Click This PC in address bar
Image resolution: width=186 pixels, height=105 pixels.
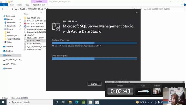22,9
